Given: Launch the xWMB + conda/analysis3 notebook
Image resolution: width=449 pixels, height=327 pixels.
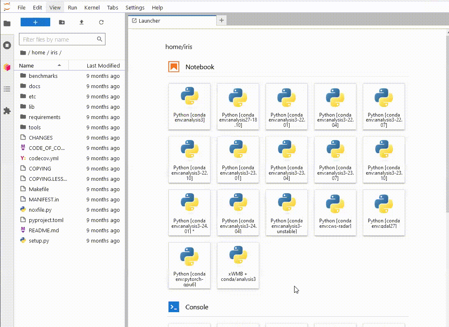Looking at the screenshot, I should [238, 265].
